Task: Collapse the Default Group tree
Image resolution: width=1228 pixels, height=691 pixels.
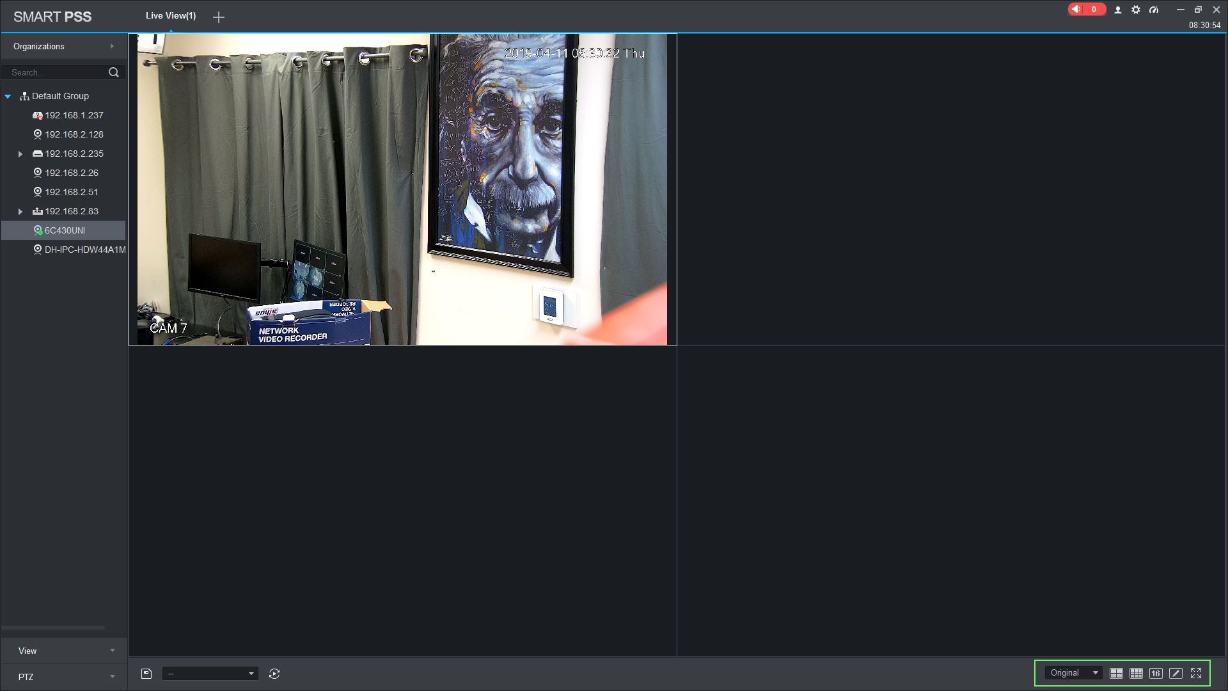Action: [8, 97]
